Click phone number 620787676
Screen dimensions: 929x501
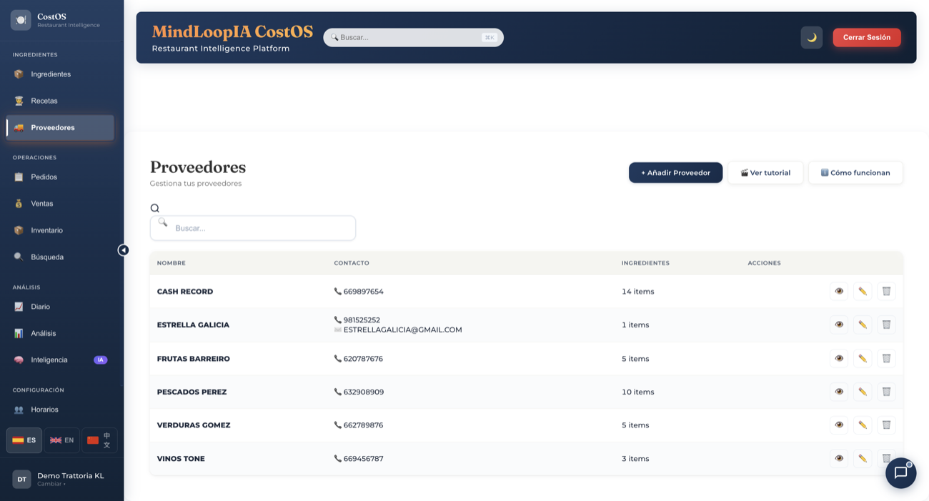click(363, 359)
